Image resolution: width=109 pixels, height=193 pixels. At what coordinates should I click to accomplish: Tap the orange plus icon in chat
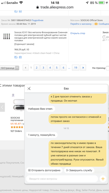(x=103, y=179)
